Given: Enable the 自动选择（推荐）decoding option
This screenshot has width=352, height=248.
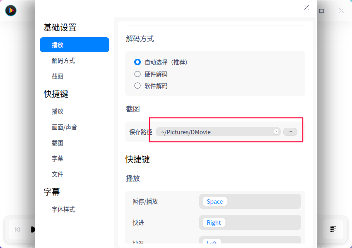Looking at the screenshot, I should point(137,62).
